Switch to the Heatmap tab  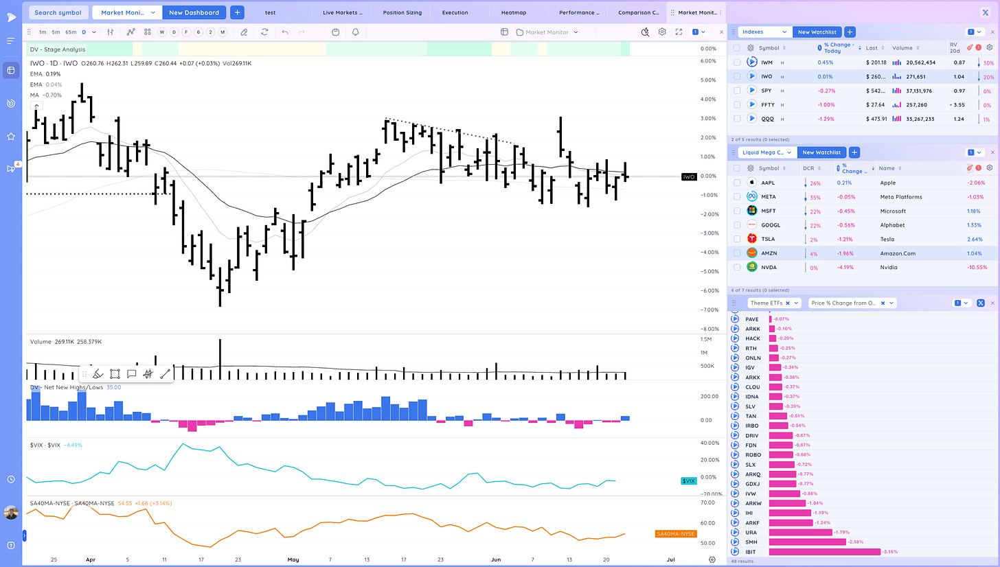click(514, 12)
